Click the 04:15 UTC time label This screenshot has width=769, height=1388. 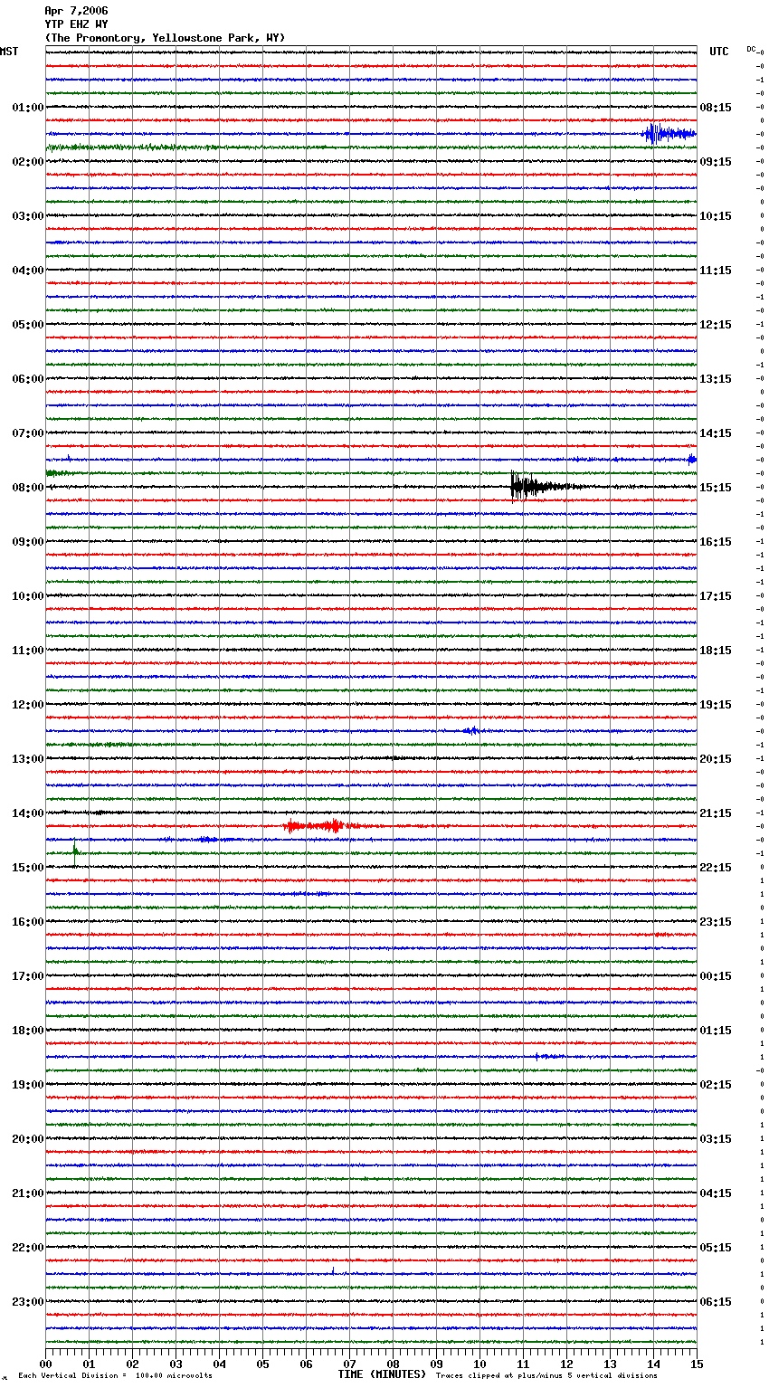coord(716,1193)
